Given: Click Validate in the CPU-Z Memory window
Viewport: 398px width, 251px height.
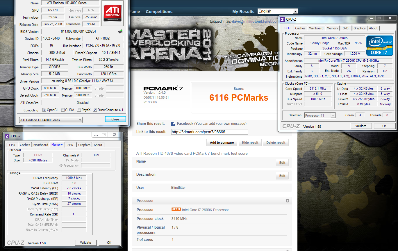Looking at the screenshot, I should [x=85, y=243].
